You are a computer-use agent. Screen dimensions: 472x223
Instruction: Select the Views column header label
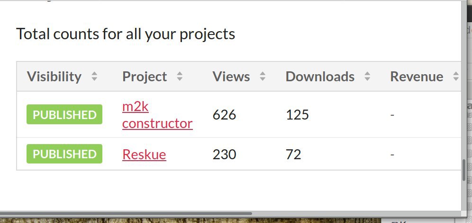(231, 77)
